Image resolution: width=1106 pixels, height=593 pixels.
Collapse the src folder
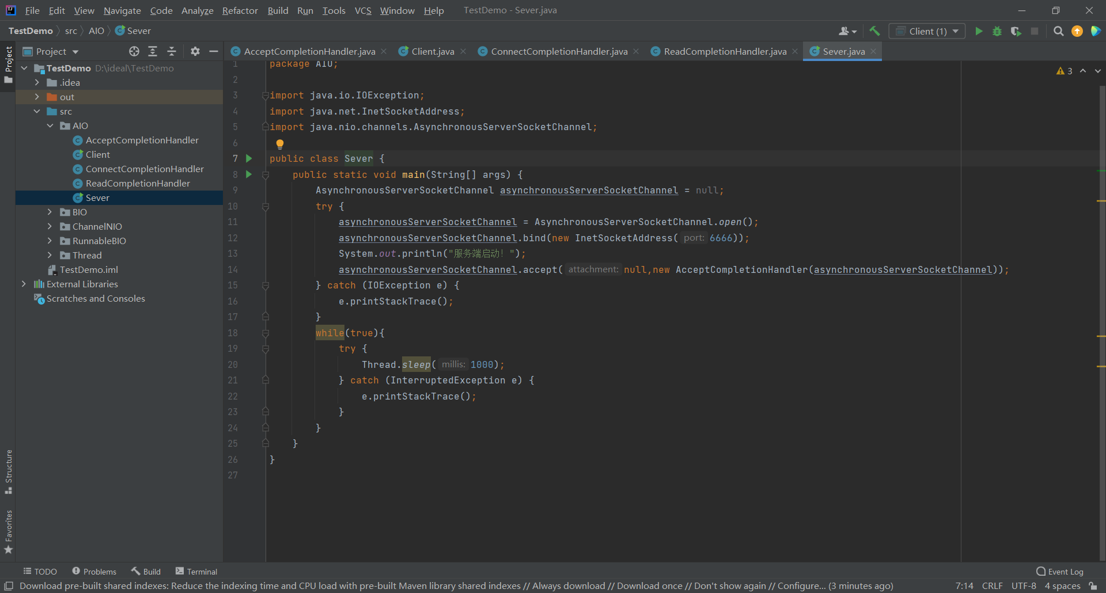point(37,111)
